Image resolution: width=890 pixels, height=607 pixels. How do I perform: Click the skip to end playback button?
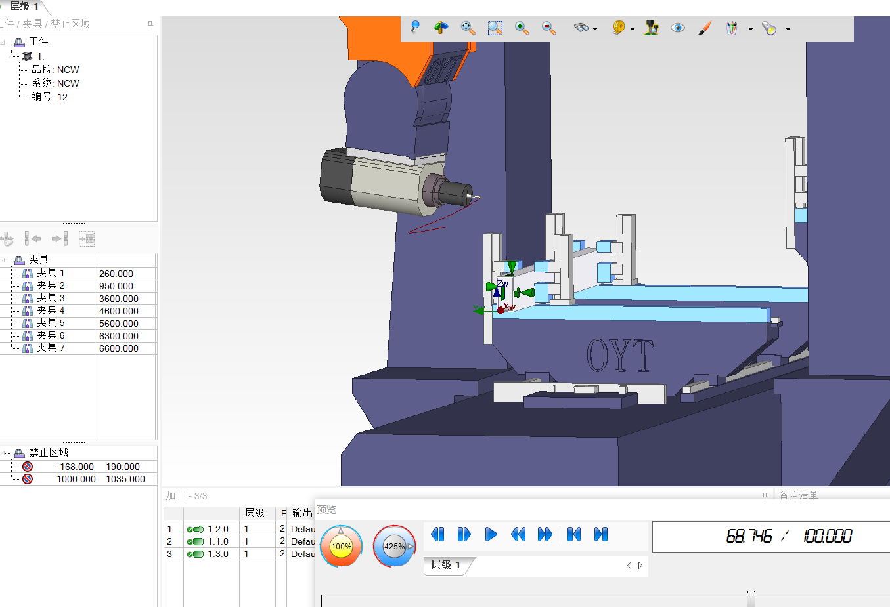click(x=600, y=535)
